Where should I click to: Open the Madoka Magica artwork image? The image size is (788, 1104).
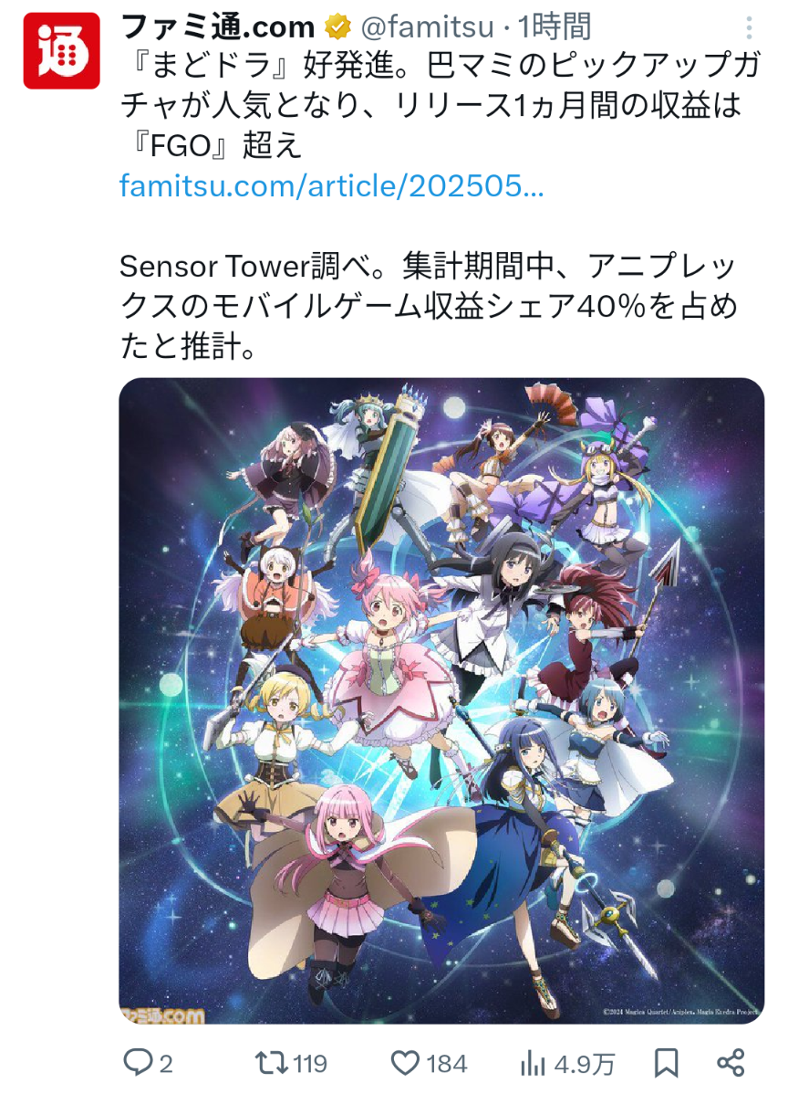pyautogui.click(x=441, y=700)
